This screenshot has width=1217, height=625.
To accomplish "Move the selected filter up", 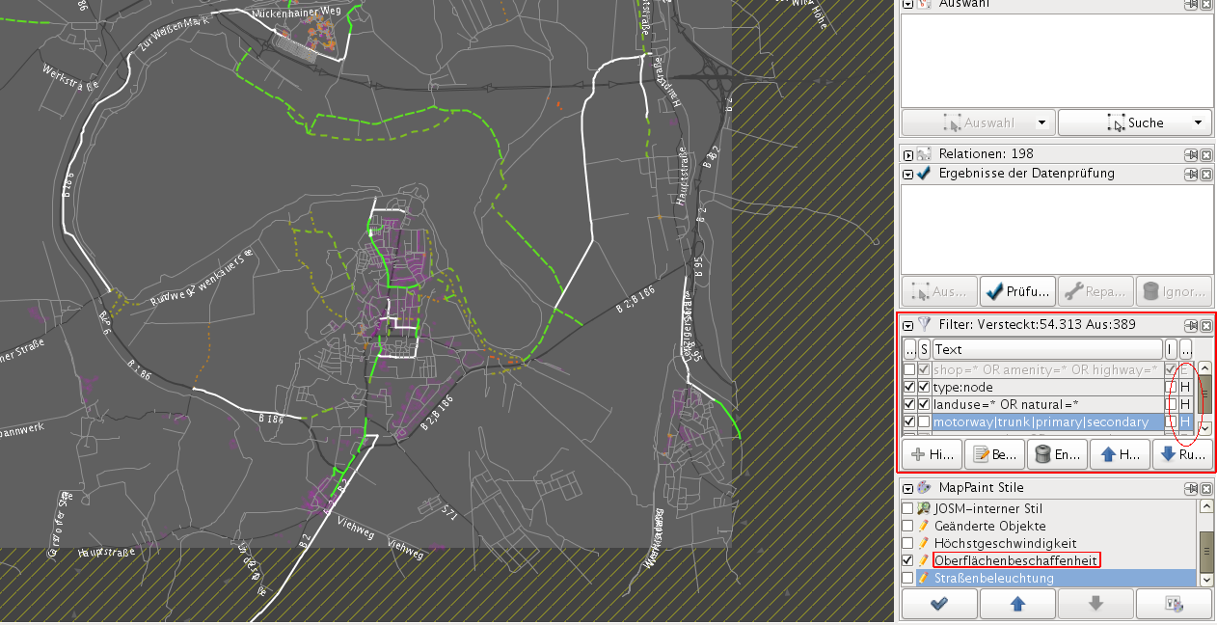I will pyautogui.click(x=1120, y=454).
